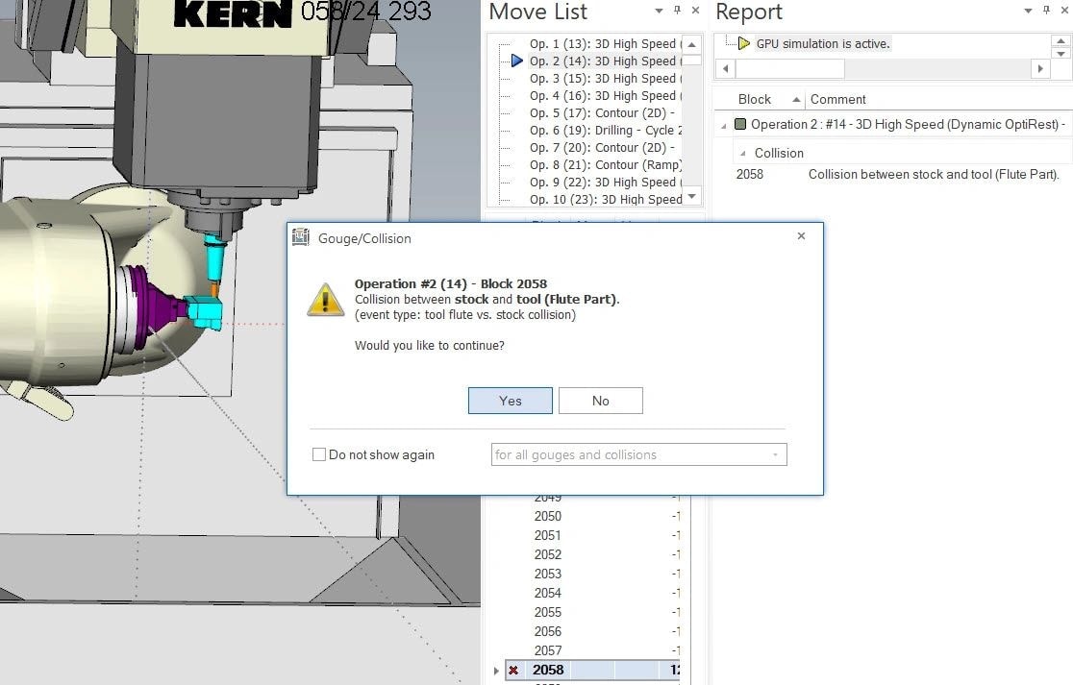
Task: Enable the Do not show again checkbox
Action: click(x=319, y=454)
